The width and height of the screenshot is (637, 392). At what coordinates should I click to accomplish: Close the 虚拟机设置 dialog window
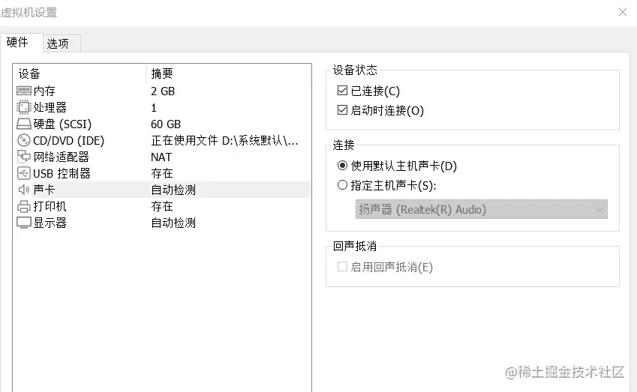click(x=623, y=12)
